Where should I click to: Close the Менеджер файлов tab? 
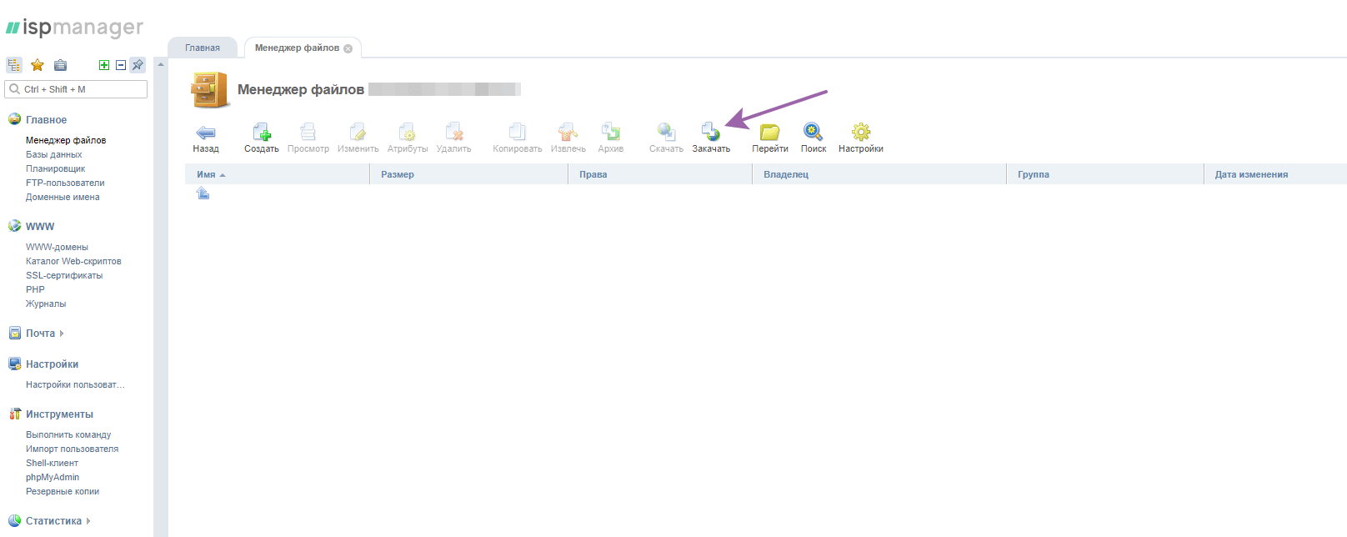point(348,48)
